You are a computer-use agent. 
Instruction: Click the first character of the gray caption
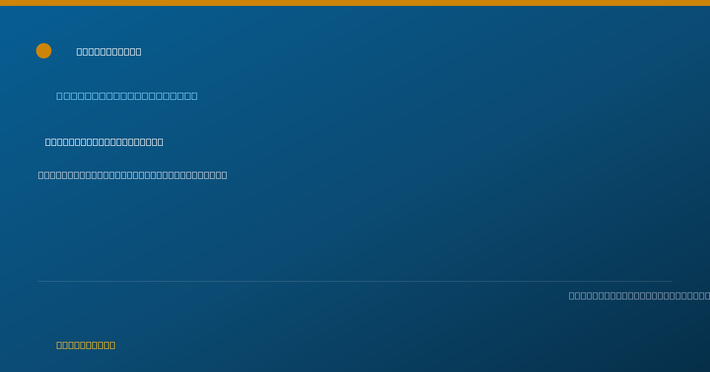pos(572,295)
